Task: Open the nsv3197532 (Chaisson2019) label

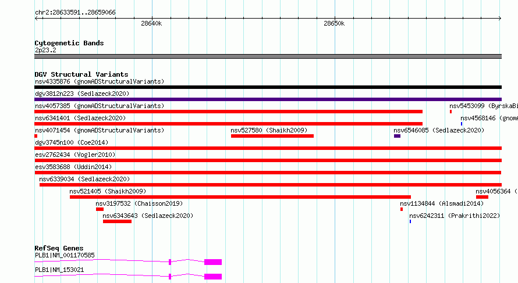Action: [x=139, y=203]
